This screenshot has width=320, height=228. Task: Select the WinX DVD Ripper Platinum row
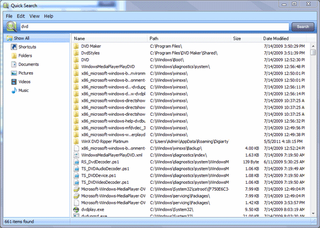click(191, 141)
